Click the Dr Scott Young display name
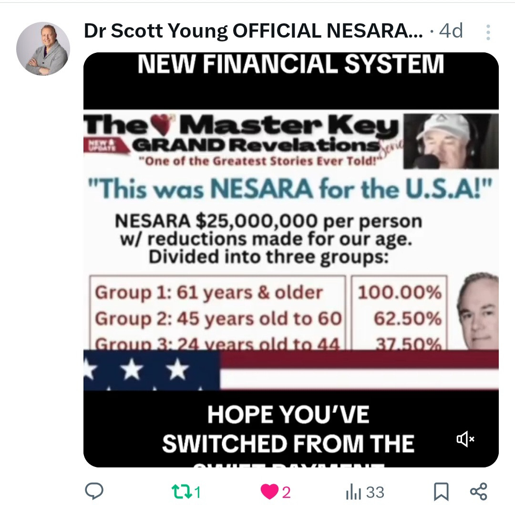 [253, 31]
